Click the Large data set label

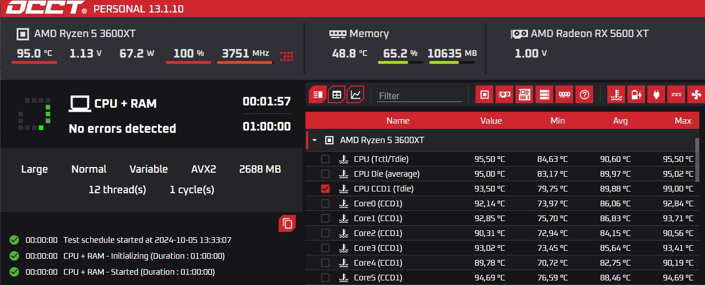click(x=34, y=169)
